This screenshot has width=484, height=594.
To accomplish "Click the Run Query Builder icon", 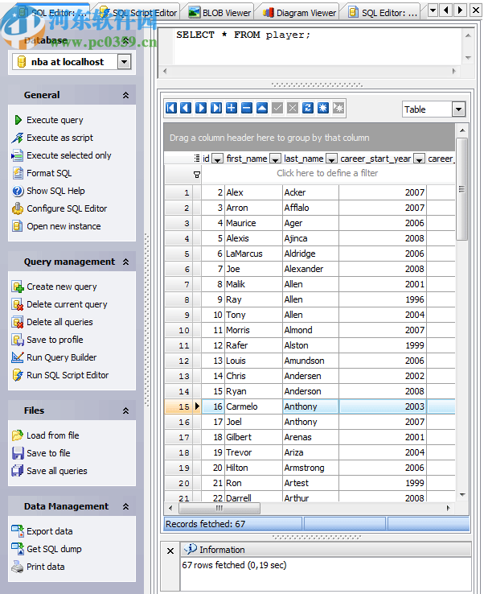I will 18,357.
